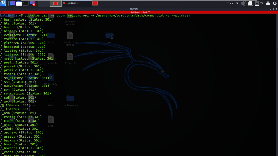Select the '/_borders (Status: 301)' line

pos(22,148)
